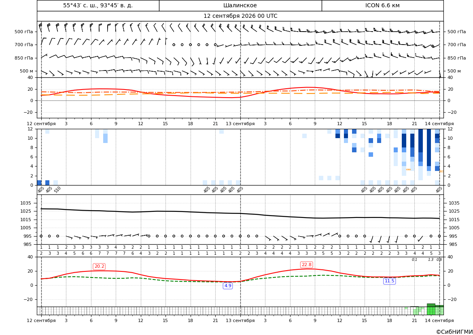Select the Шалинское station title cell
473x335 pixels.
[240, 5]
